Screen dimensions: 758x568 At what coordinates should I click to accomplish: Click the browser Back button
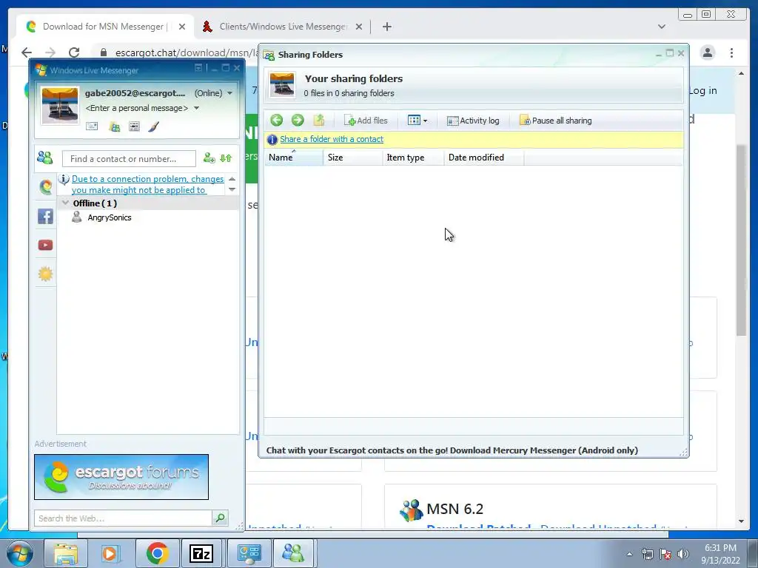click(27, 53)
